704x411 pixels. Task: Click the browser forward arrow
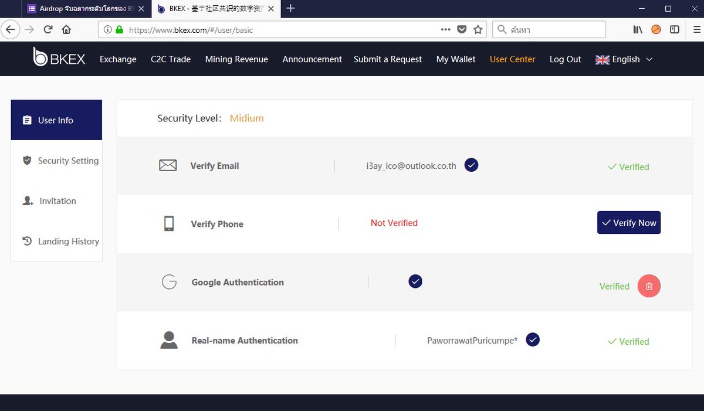[x=29, y=29]
